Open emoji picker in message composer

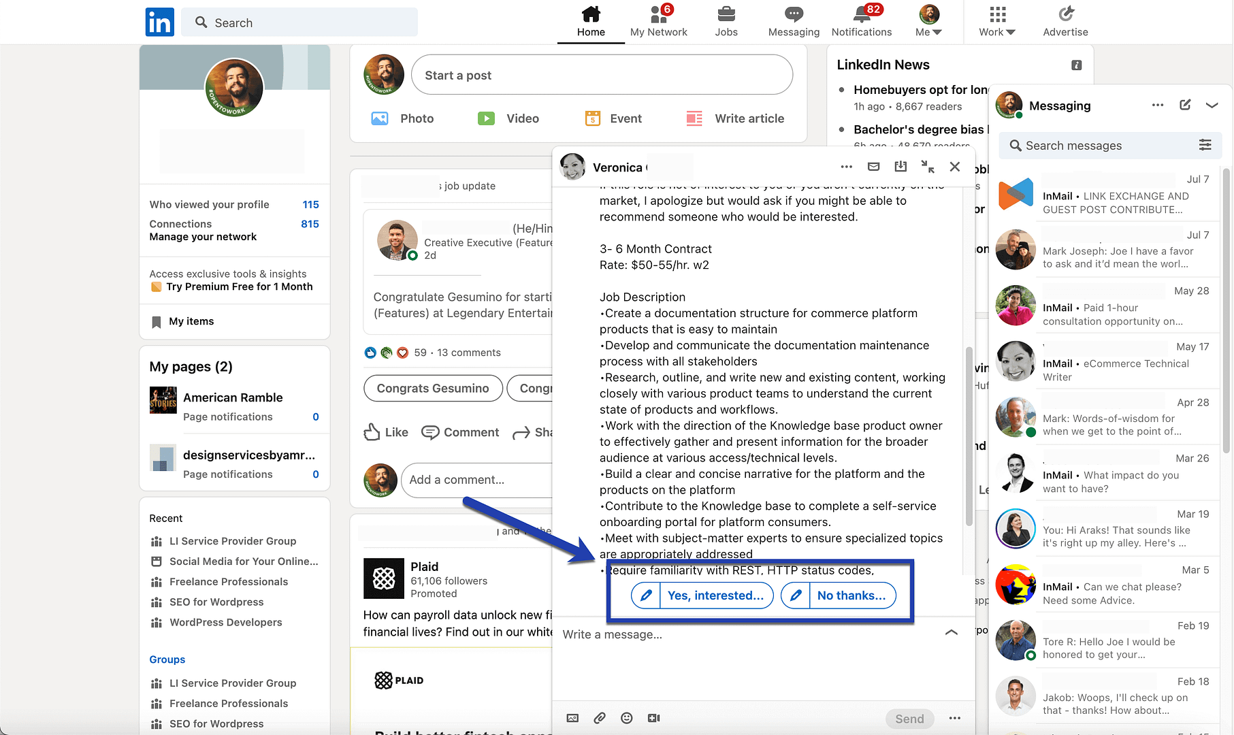click(627, 718)
